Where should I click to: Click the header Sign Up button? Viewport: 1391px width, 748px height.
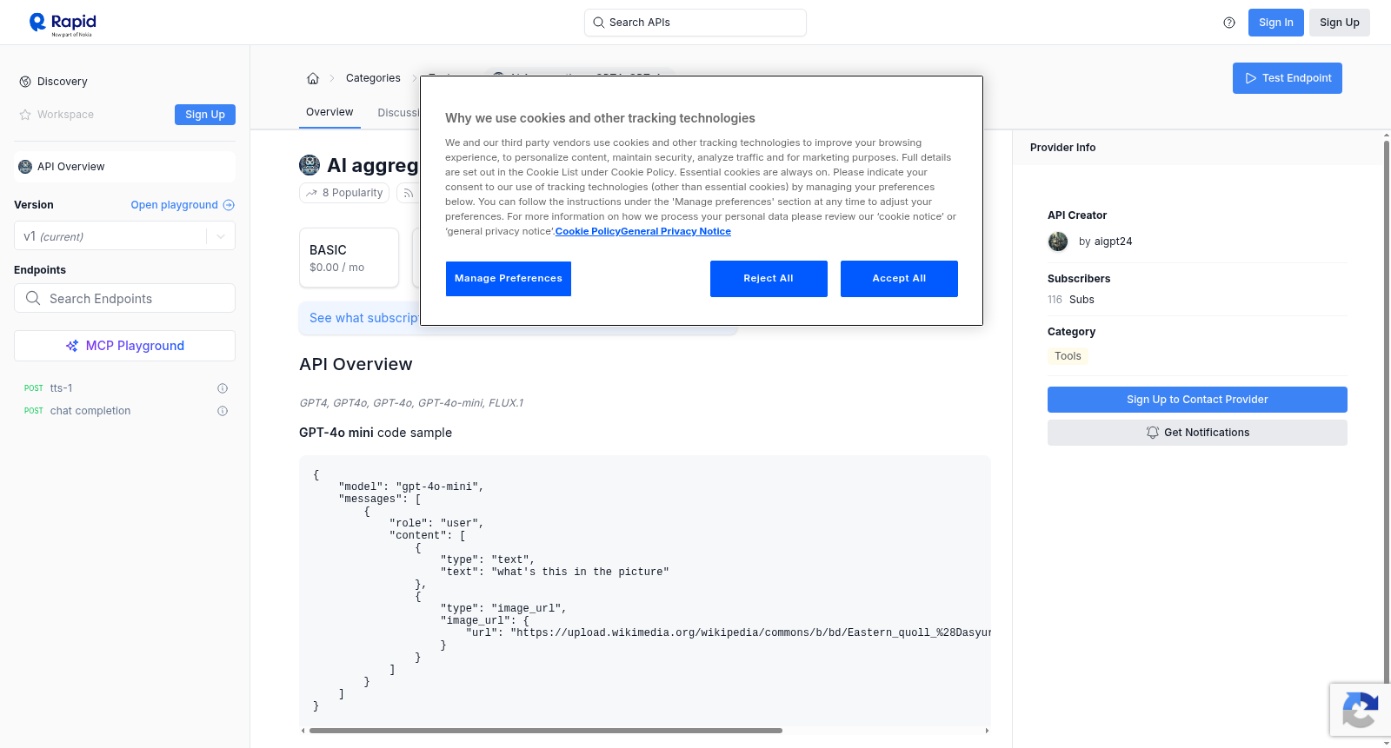click(x=1340, y=23)
